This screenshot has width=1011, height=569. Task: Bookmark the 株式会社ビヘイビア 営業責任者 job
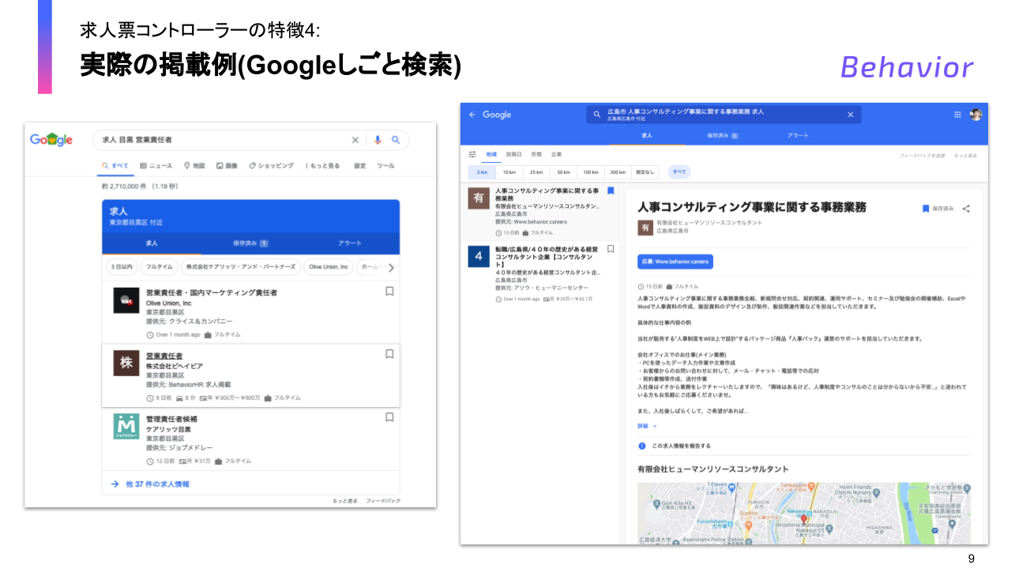coord(389,354)
